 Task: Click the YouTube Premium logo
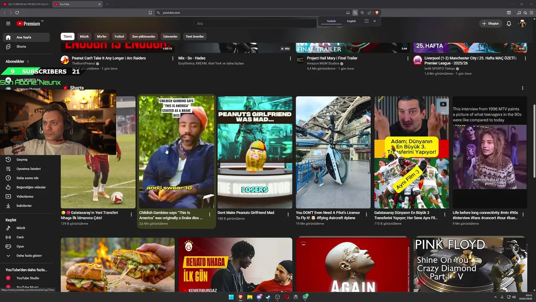[x=28, y=23]
